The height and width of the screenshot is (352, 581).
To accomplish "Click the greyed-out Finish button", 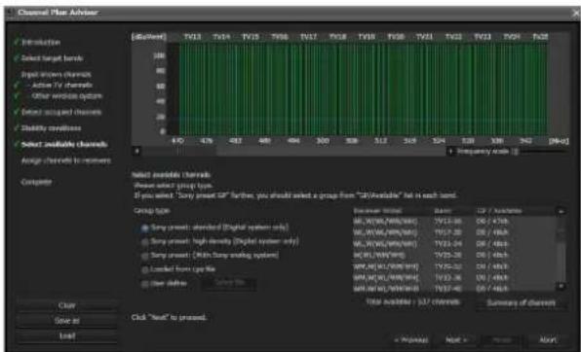I will tap(502, 339).
